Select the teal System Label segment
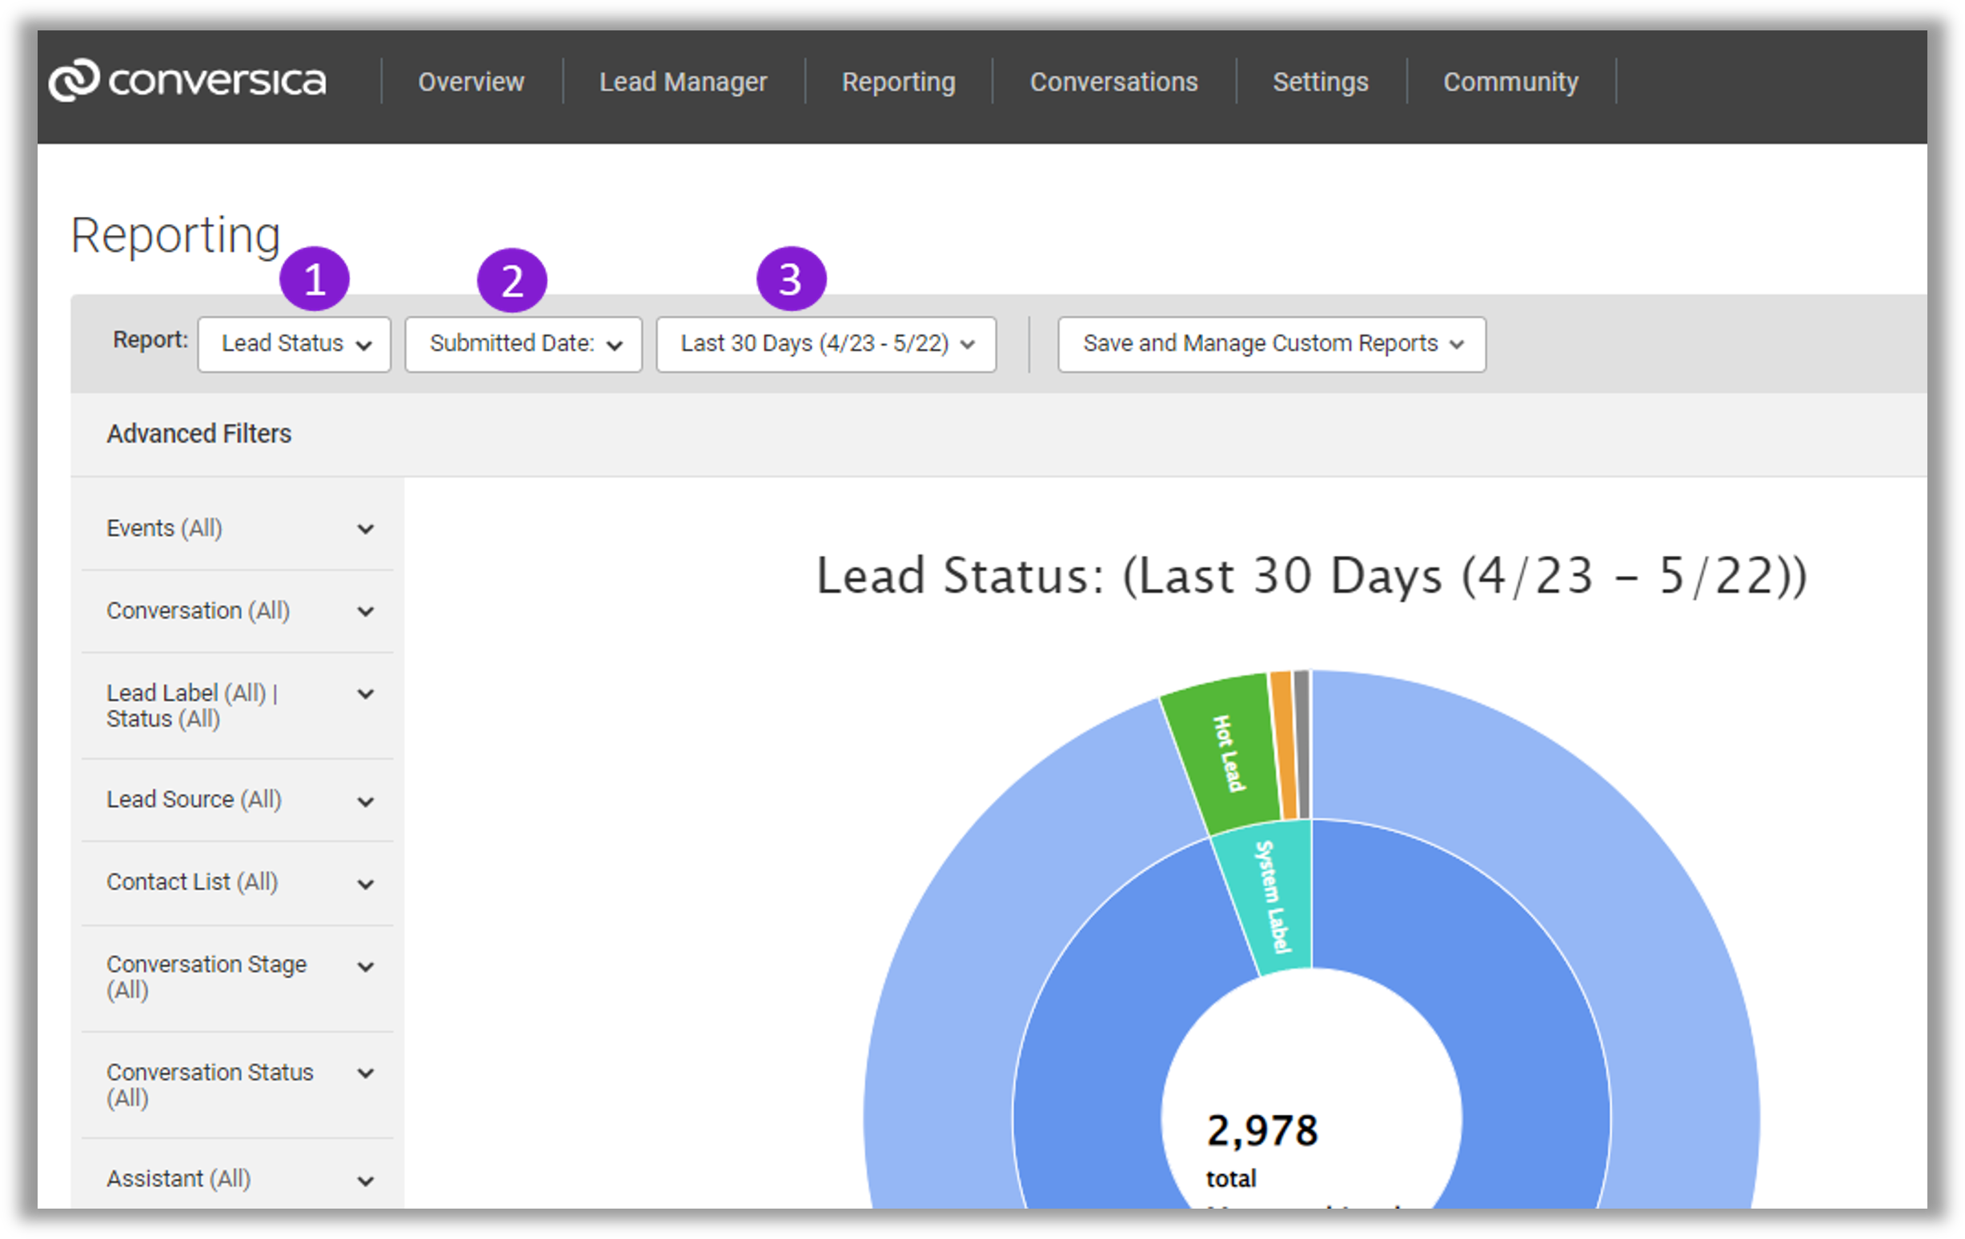1965x1239 pixels. (x=1269, y=897)
